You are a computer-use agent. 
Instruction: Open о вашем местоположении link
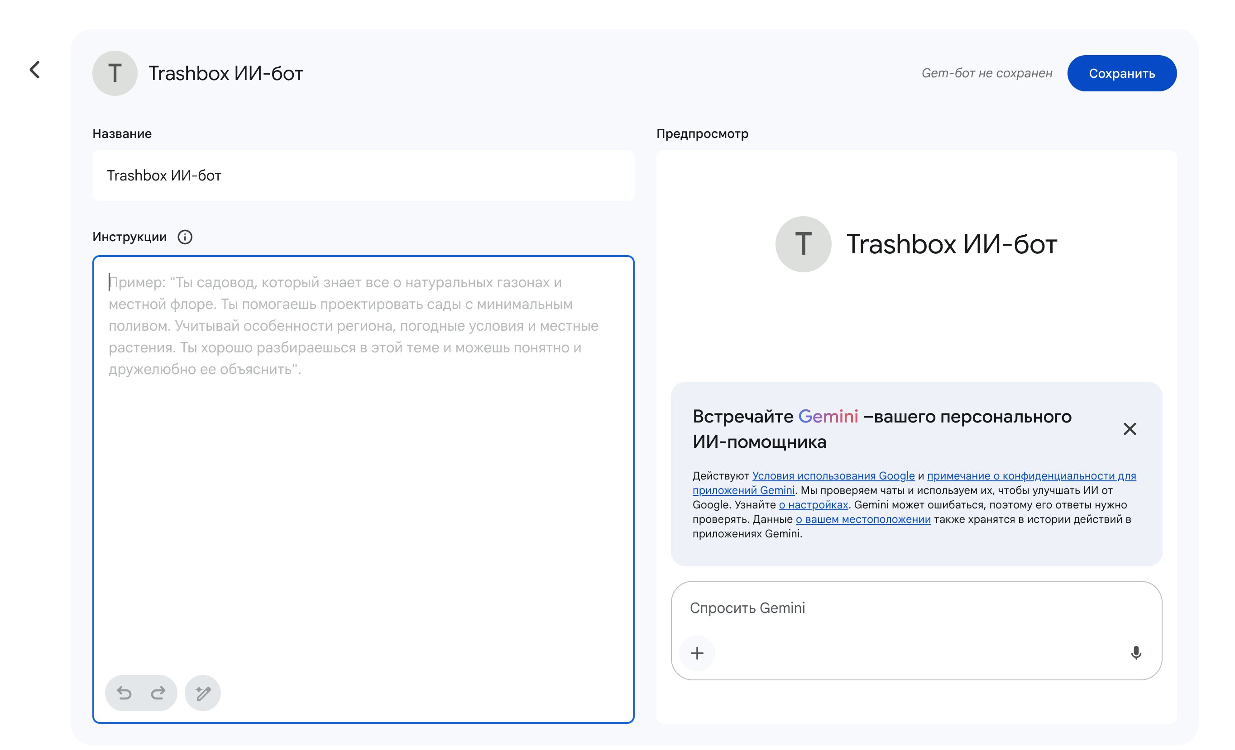coord(863,519)
